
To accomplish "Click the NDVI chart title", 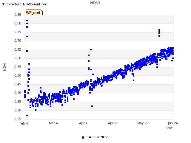I will (95, 3).
